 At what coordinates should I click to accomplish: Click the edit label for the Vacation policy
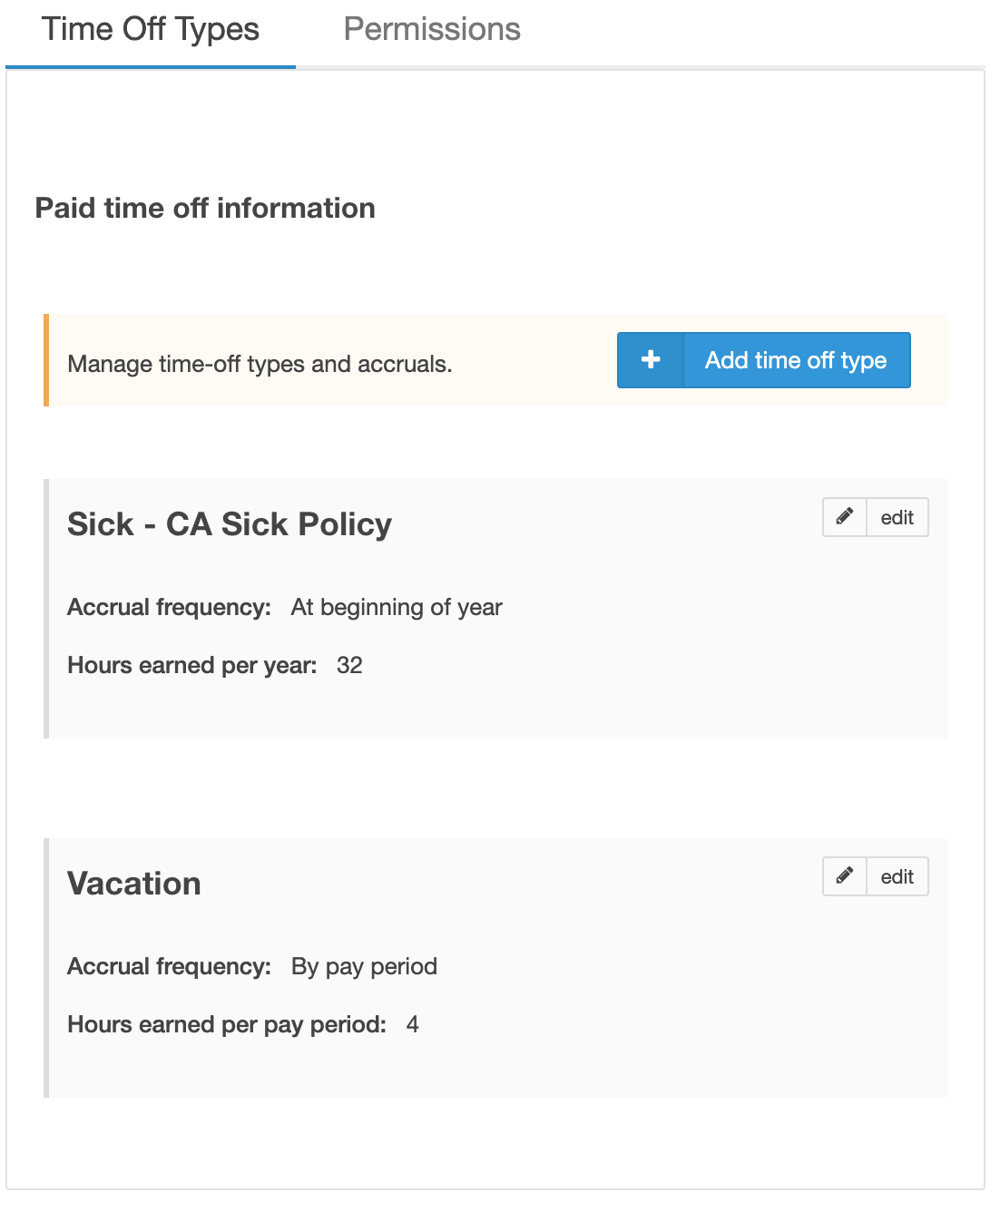[x=897, y=876]
